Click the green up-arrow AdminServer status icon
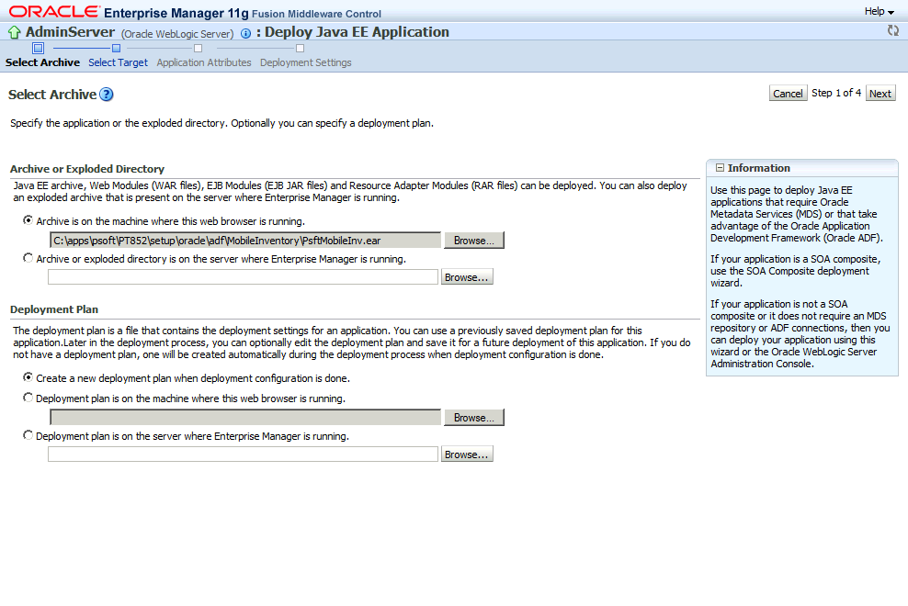This screenshot has width=908, height=606. [x=15, y=32]
